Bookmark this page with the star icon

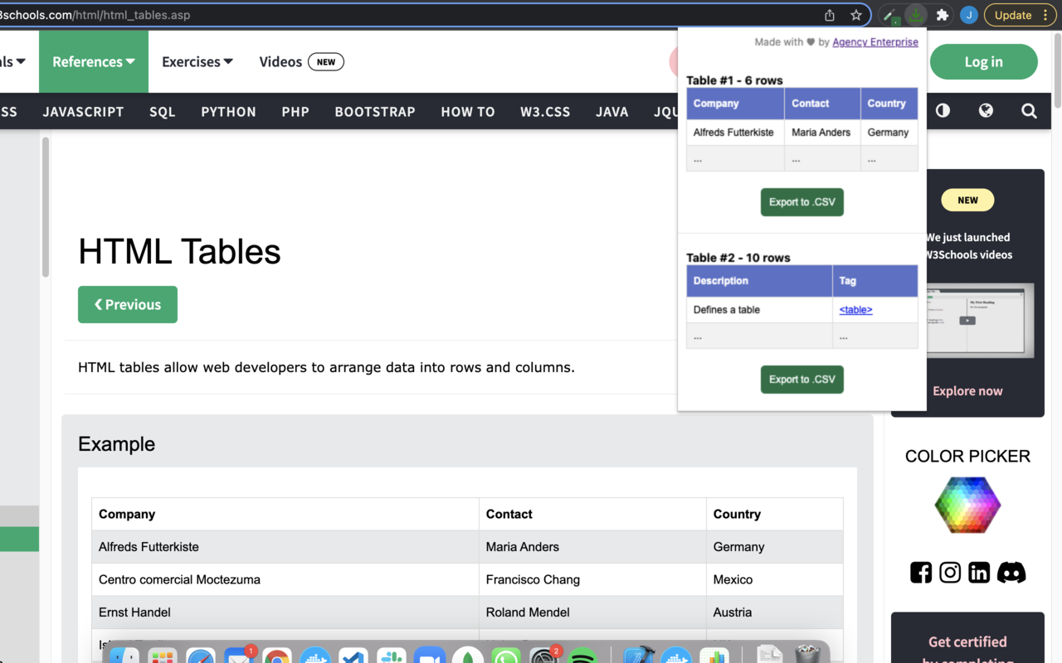855,14
